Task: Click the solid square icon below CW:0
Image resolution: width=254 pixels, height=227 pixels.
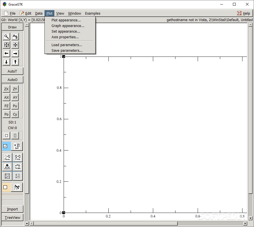Action: [x=6, y=136]
